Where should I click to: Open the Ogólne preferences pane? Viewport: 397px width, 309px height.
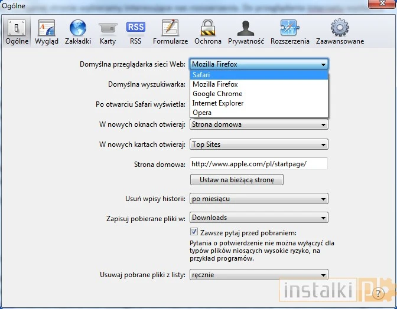17,32
